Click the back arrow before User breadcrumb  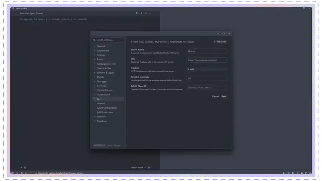[x=132, y=42]
